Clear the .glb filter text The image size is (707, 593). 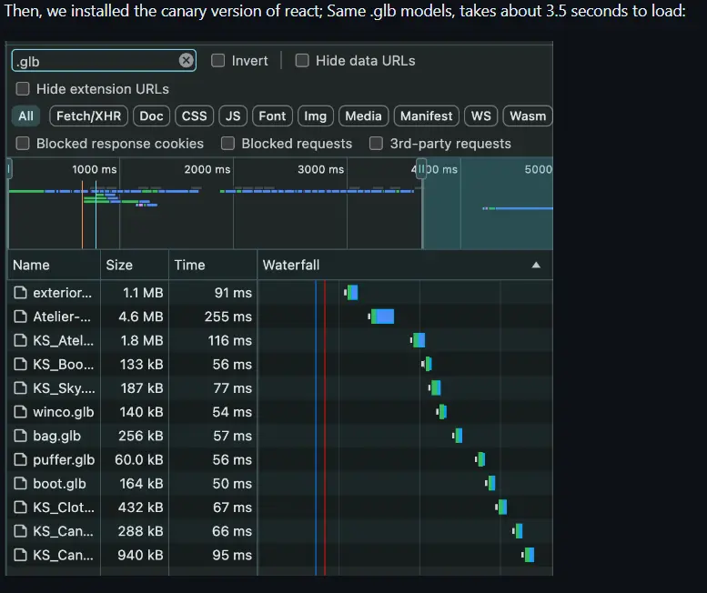(186, 60)
